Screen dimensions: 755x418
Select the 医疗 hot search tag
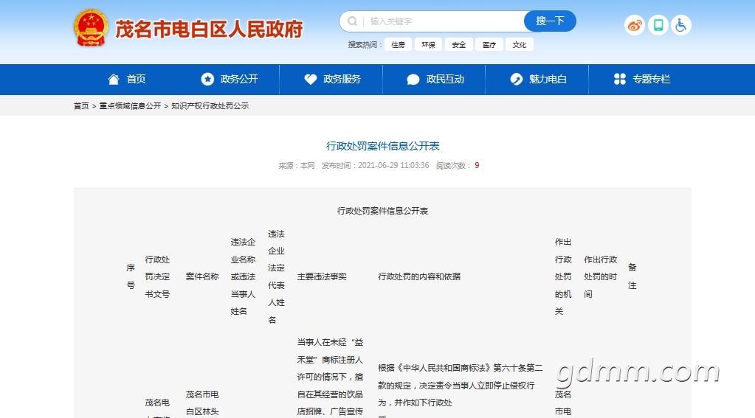pyautogui.click(x=489, y=45)
